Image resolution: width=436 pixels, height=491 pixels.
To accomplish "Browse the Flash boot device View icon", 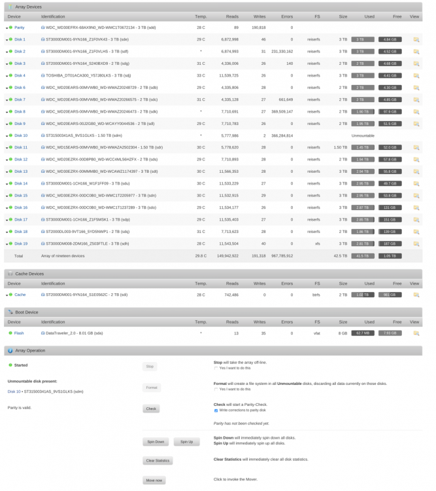I will (x=416, y=333).
